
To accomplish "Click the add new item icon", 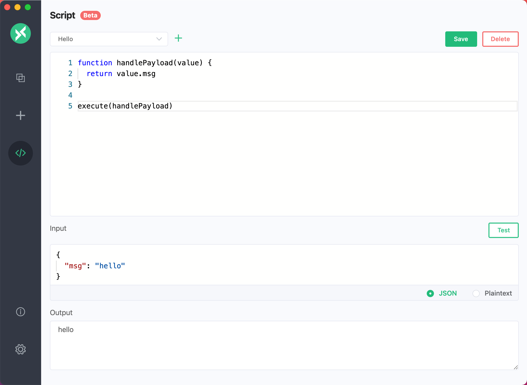I will pos(178,38).
